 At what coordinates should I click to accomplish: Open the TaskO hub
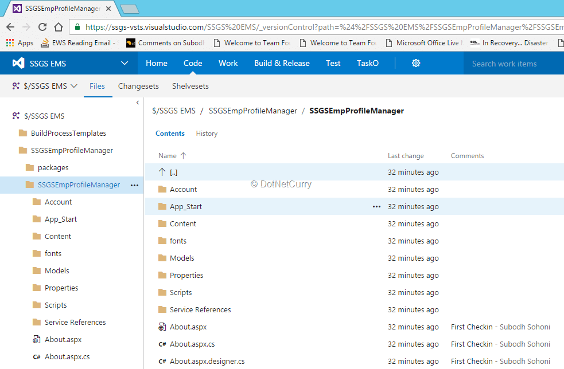click(368, 63)
